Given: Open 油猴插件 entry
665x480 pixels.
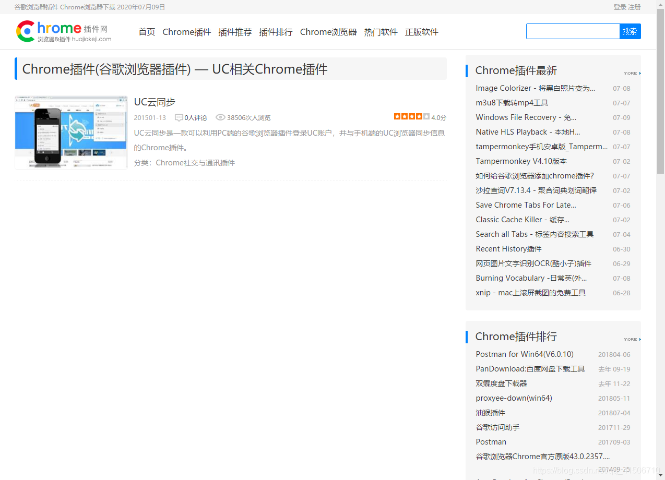Looking at the screenshot, I should pos(491,413).
